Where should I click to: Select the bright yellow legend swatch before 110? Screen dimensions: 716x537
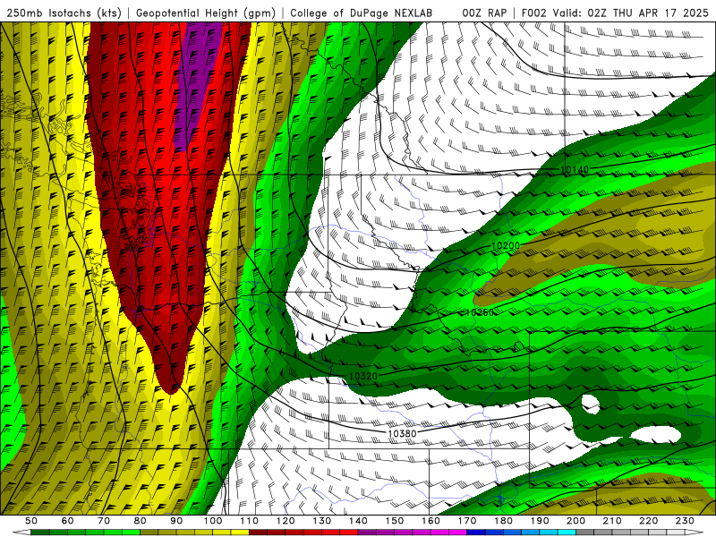(x=240, y=533)
